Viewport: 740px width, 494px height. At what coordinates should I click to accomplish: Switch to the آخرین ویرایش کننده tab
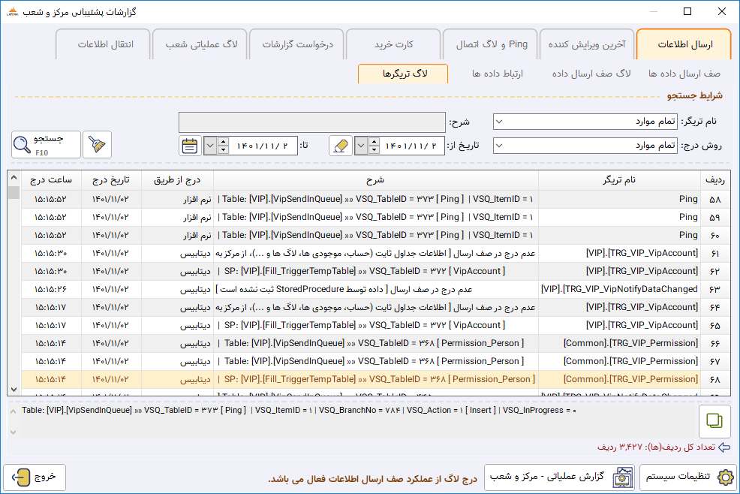587,44
